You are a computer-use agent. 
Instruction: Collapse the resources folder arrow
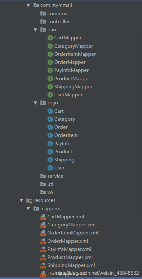[21, 201]
